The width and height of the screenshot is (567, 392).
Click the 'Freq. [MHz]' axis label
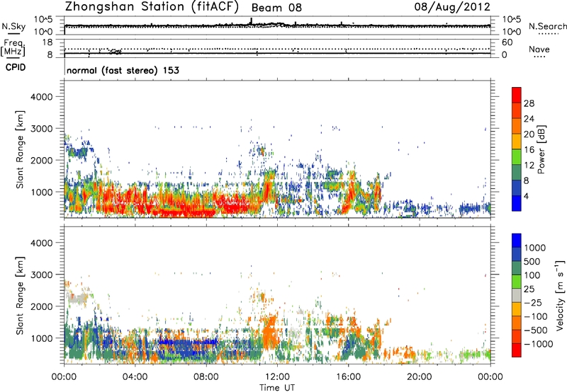tap(13, 48)
